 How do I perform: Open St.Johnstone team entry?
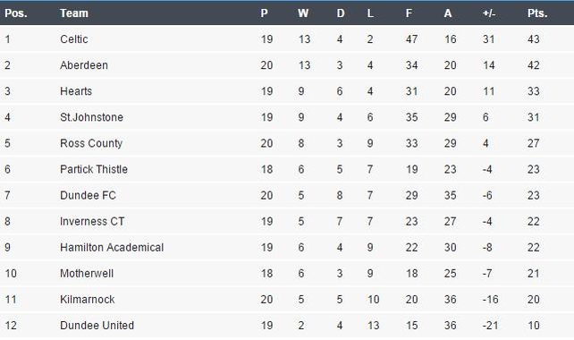coord(91,117)
